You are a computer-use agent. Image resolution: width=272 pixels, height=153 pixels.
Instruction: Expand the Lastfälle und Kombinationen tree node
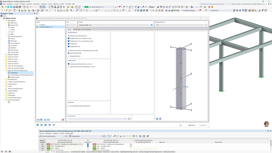point(4,82)
